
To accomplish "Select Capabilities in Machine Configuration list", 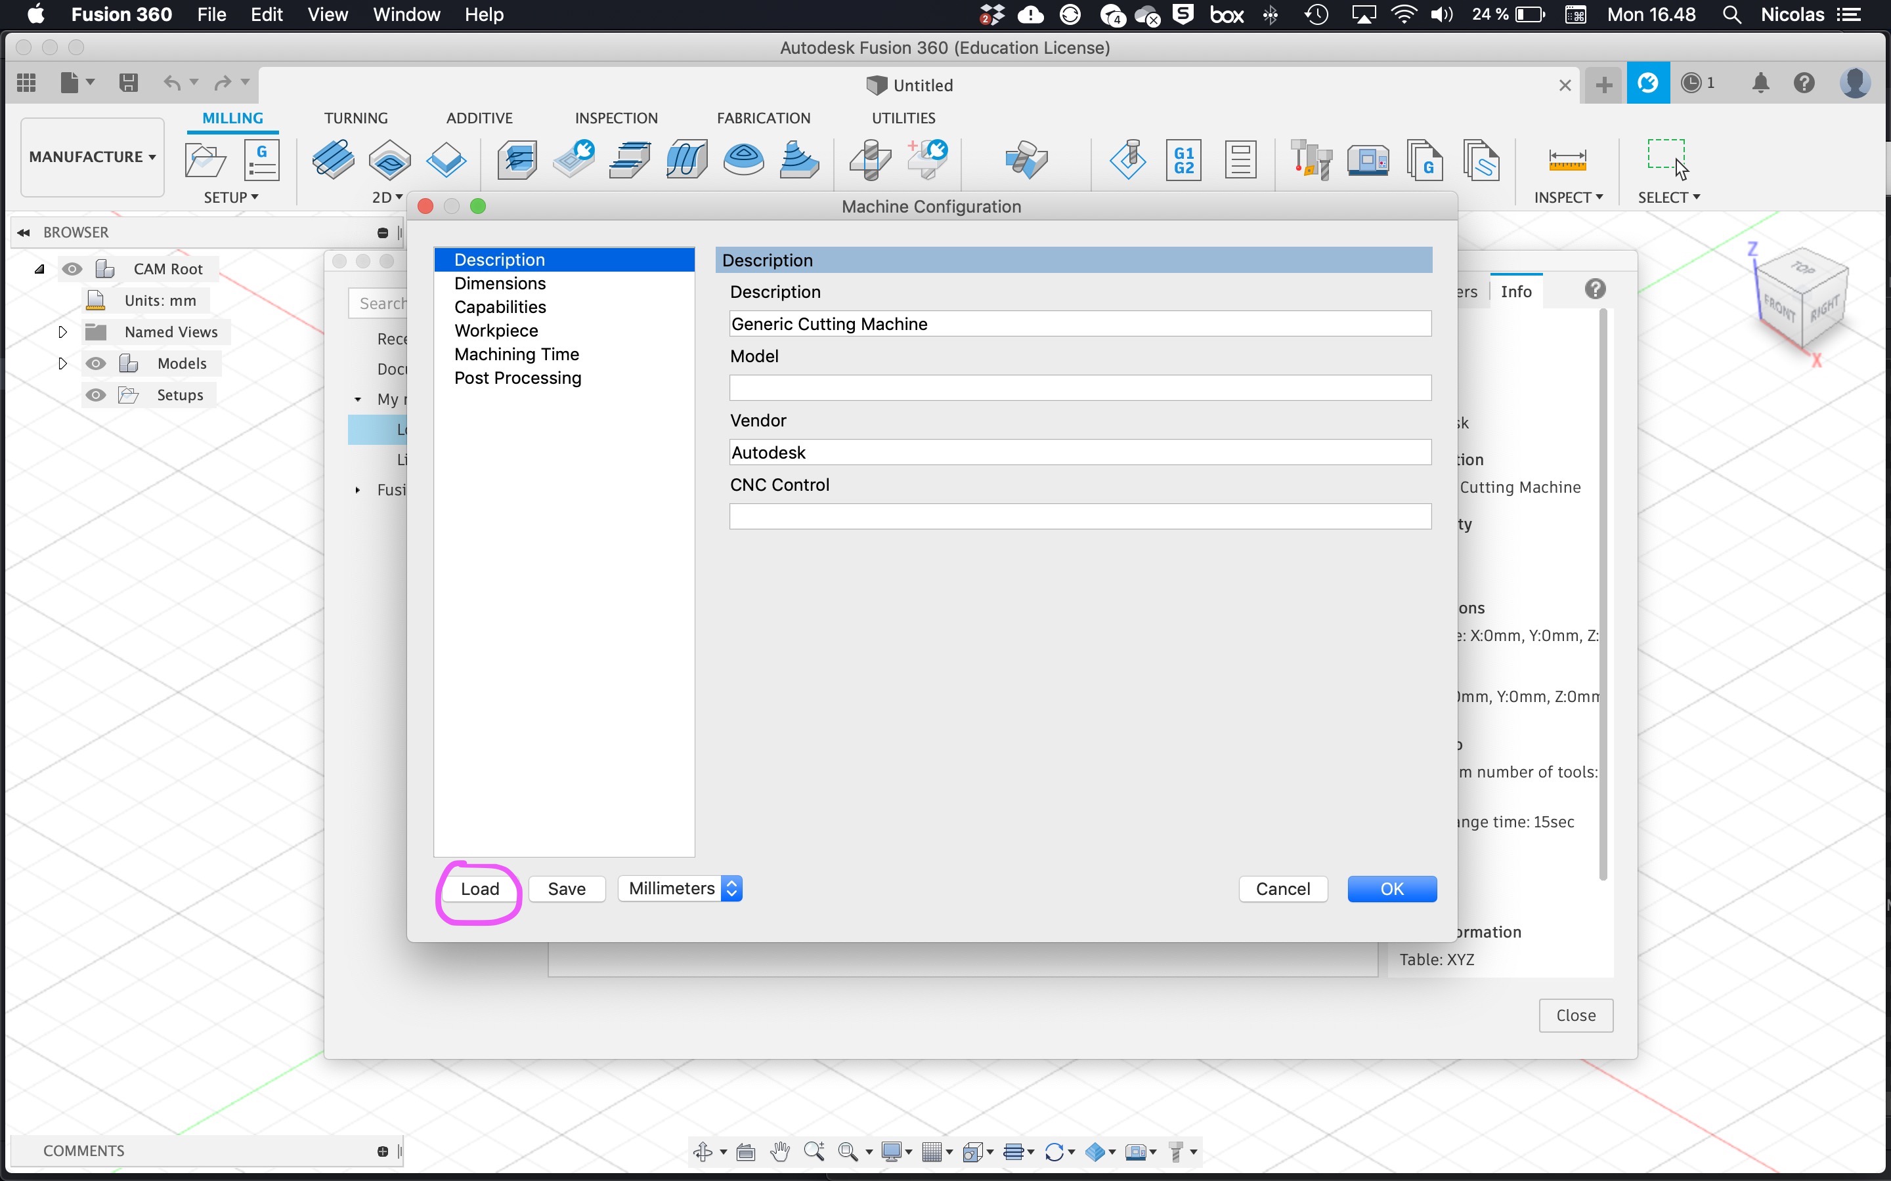I will (564, 307).
